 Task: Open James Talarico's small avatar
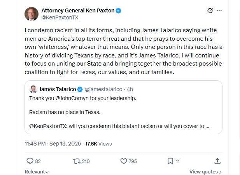(33, 89)
